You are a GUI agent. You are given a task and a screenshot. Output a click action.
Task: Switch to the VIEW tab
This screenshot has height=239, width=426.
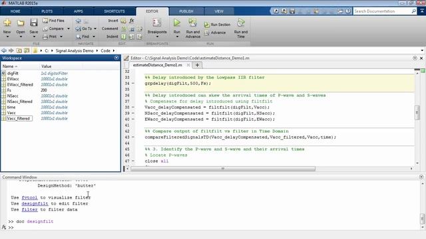pyautogui.click(x=219, y=11)
